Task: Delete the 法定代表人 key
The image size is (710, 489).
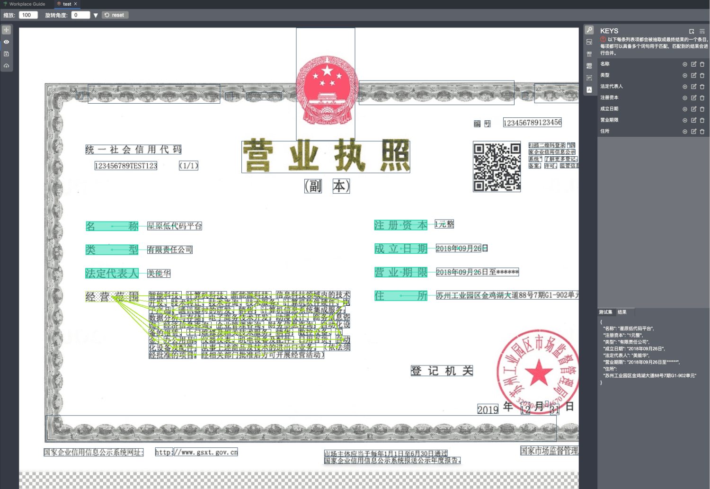Action: click(x=702, y=87)
